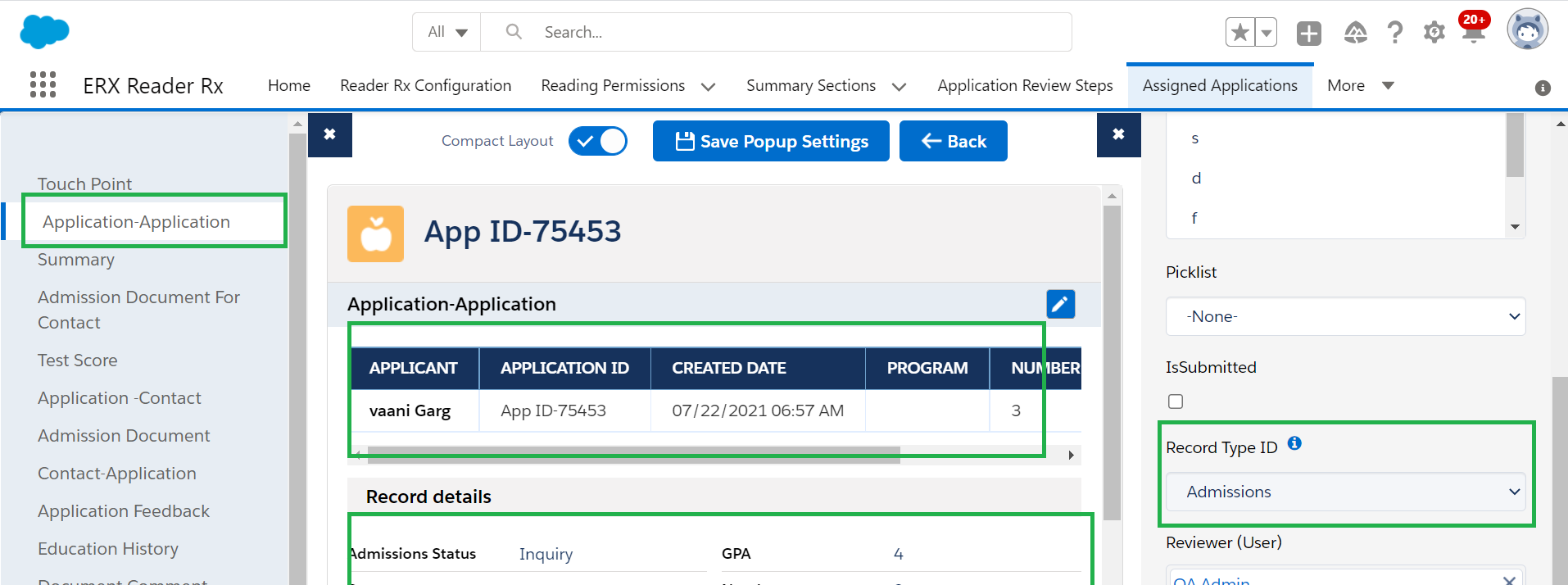Viewport: 1568px width, 585px height.
Task: Open the user profile avatar
Action: (x=1527, y=30)
